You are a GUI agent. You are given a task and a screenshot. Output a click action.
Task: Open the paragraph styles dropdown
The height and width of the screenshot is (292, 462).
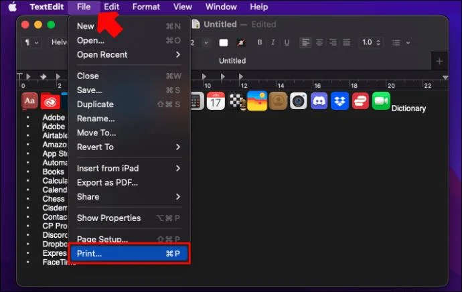coord(31,42)
